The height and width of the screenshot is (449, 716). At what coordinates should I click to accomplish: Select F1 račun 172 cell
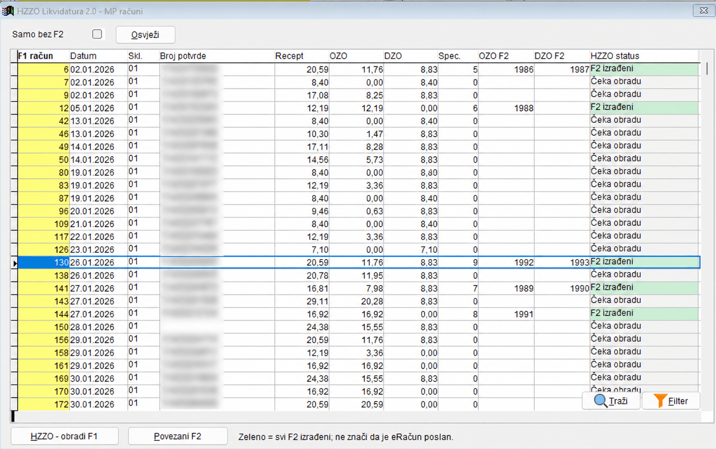click(43, 404)
